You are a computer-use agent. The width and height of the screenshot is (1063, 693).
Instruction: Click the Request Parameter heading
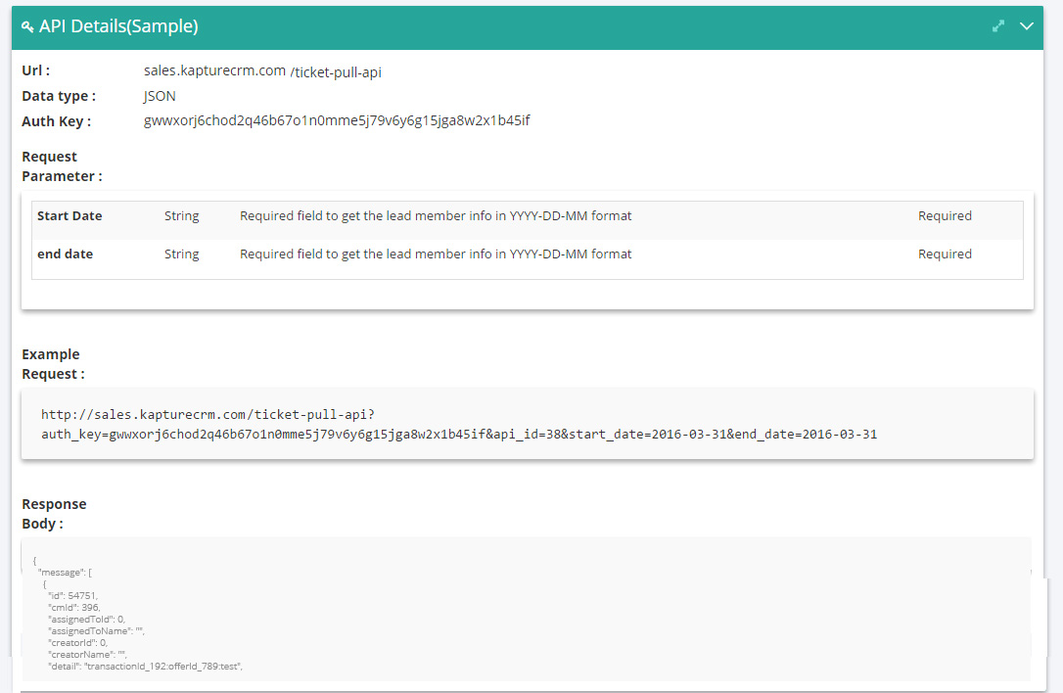click(62, 166)
